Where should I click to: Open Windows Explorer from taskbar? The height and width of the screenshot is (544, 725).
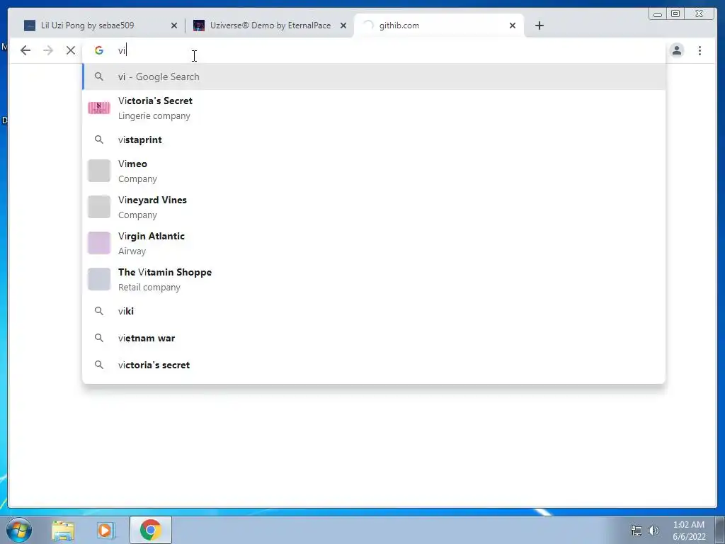click(63, 530)
